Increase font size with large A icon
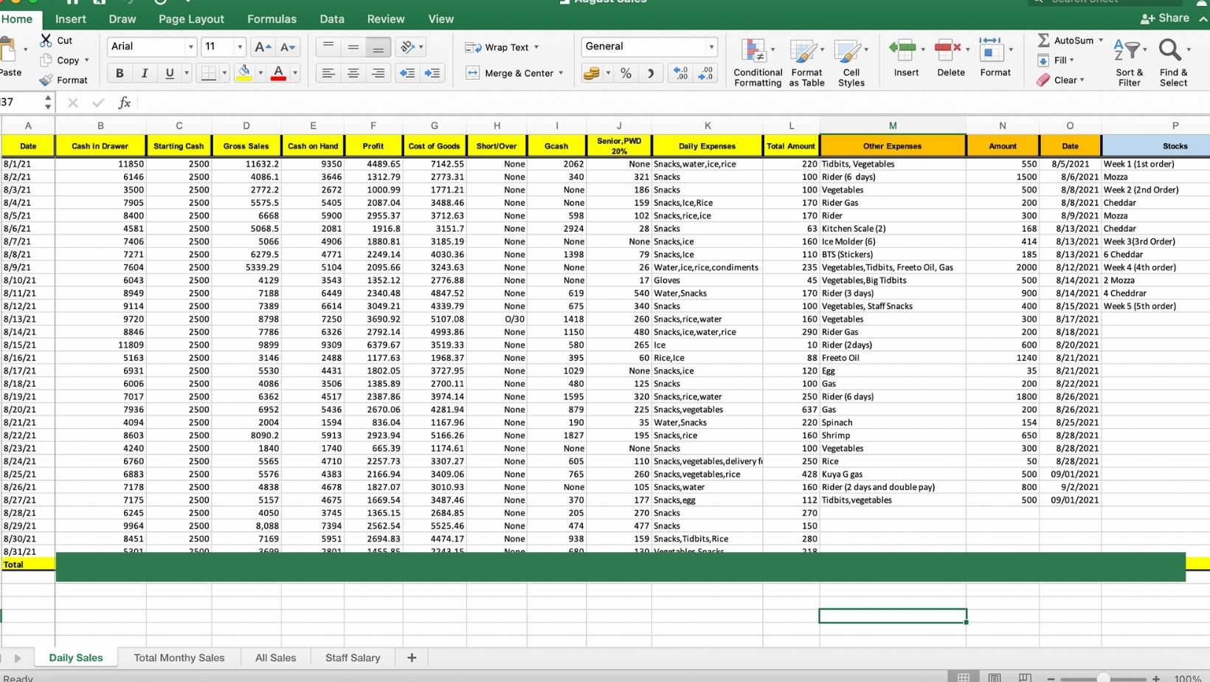Viewport: 1210px width, 682px height. [263, 47]
